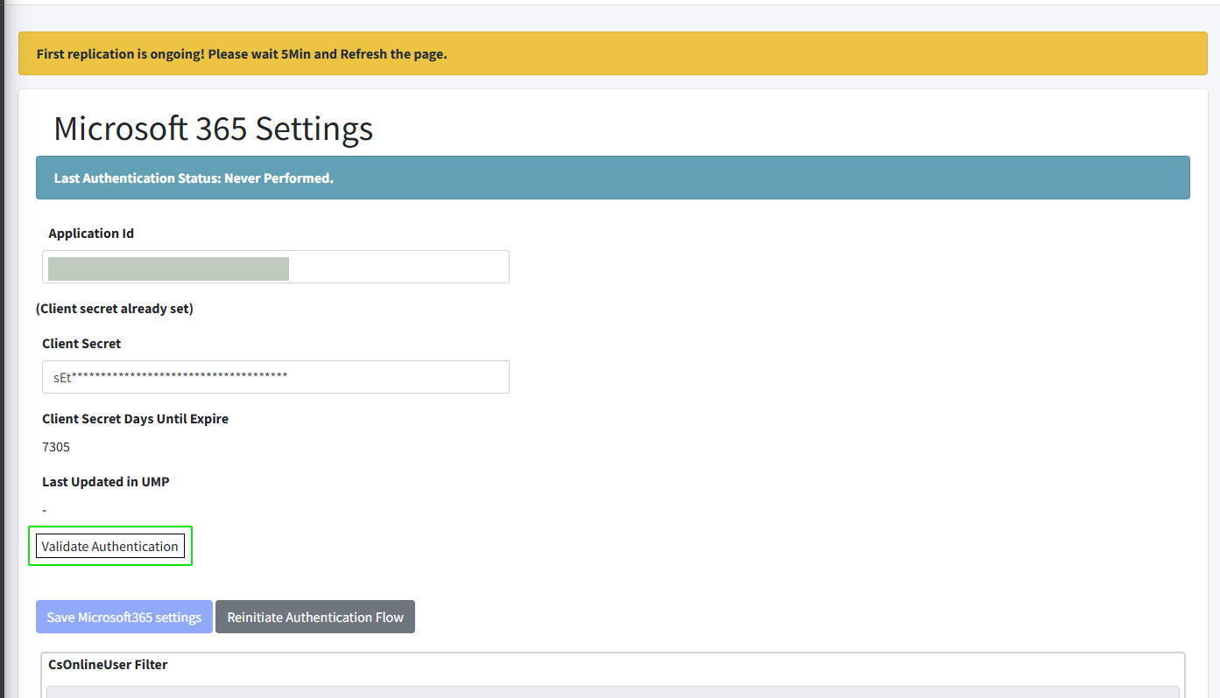
Task: Select the 'First replication is ongoing' warning text
Action: (242, 54)
